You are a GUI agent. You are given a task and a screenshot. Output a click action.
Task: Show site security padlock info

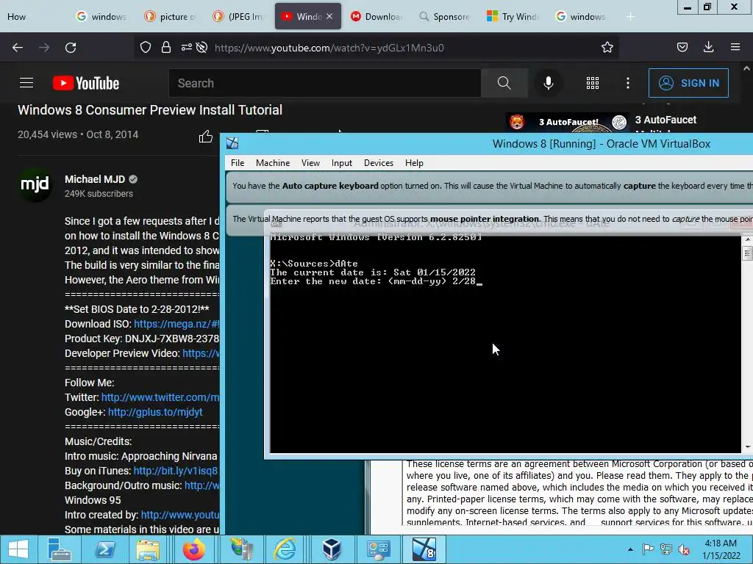[x=166, y=47]
